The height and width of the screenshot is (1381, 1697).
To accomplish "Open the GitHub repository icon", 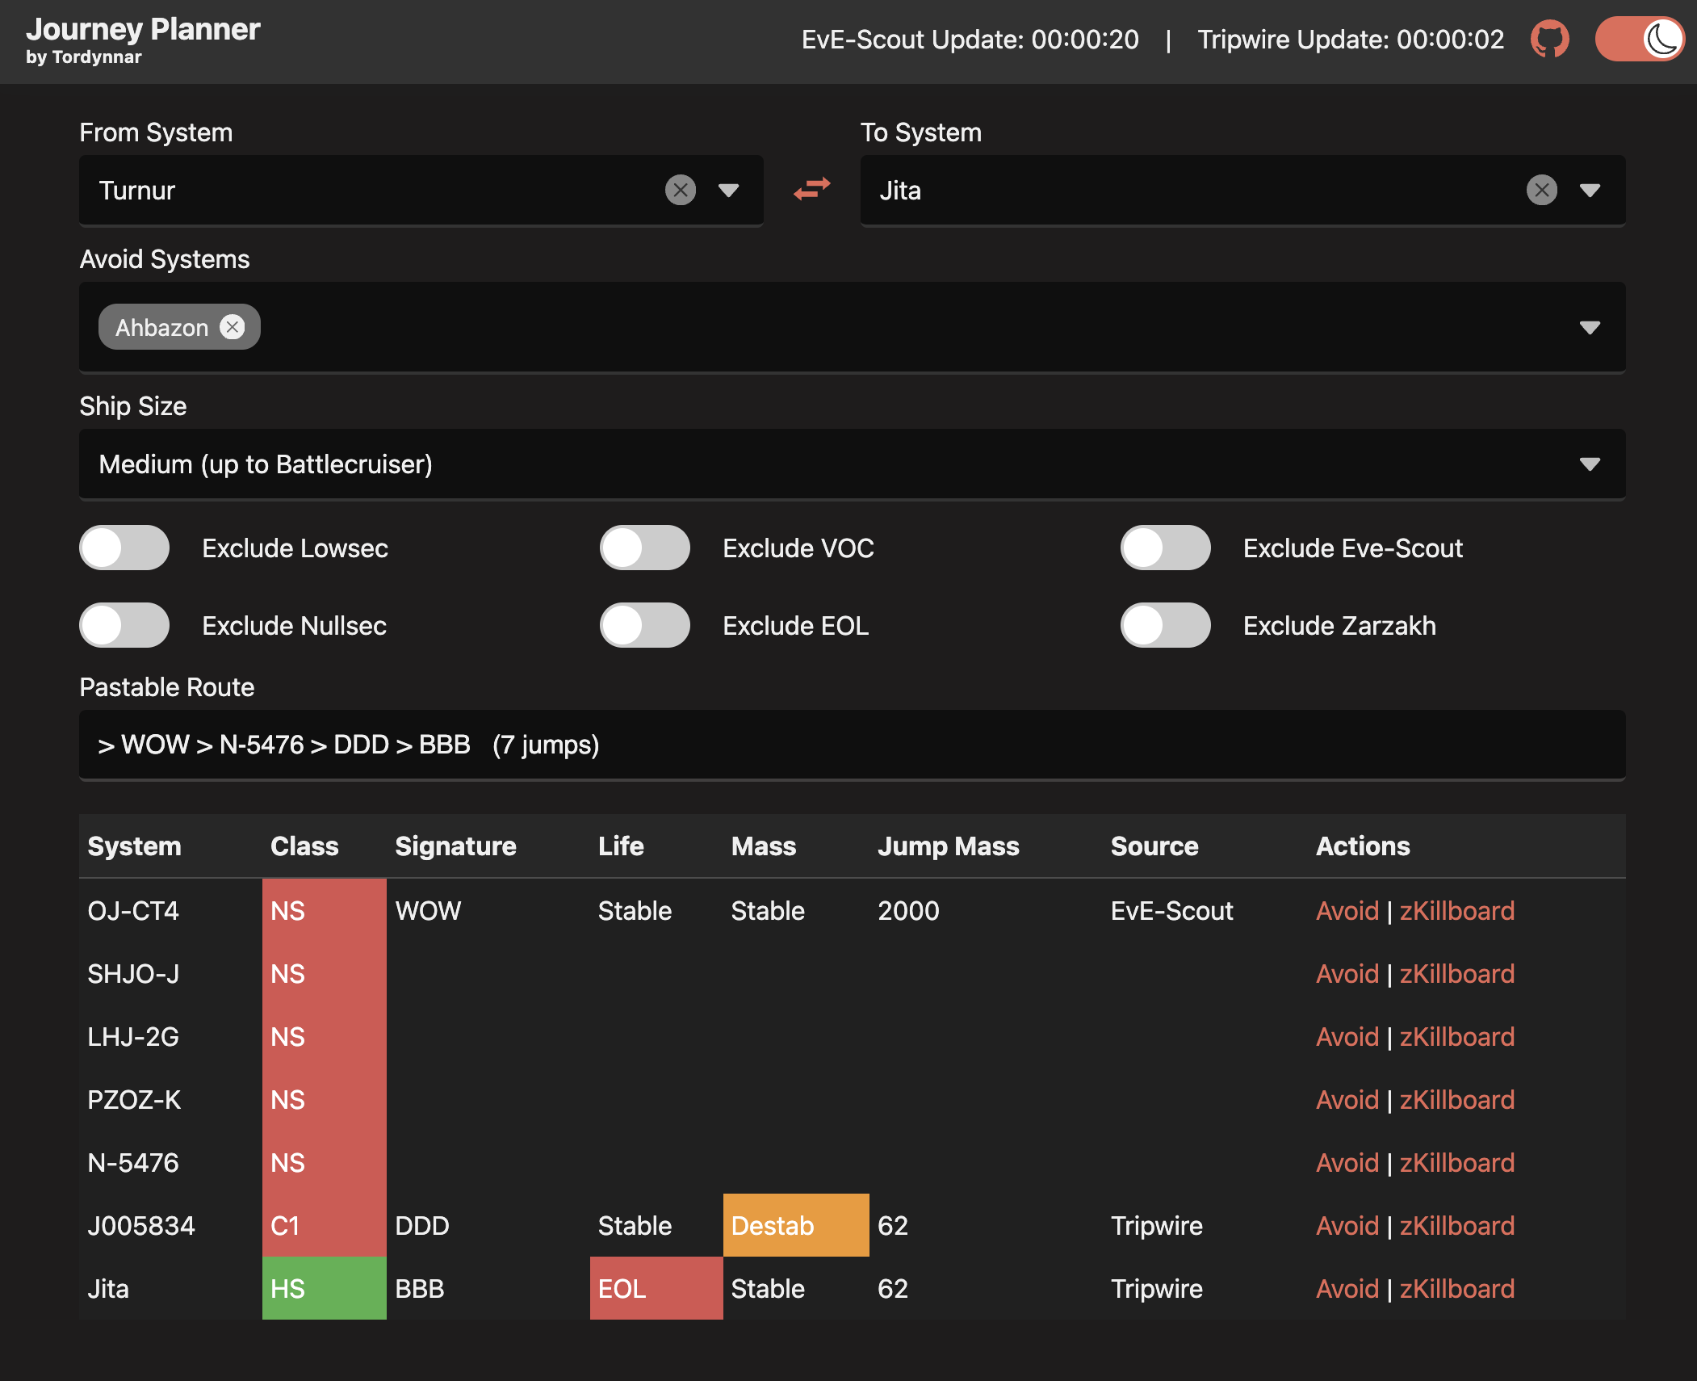I will pos(1549,39).
